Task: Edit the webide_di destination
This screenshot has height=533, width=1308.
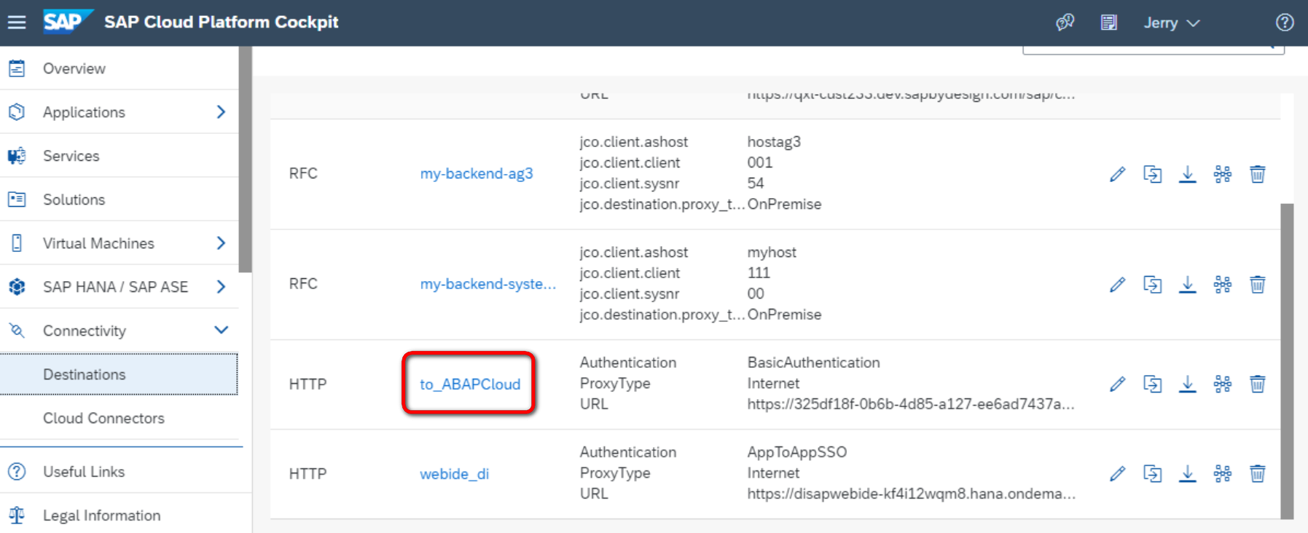Action: (x=1118, y=474)
